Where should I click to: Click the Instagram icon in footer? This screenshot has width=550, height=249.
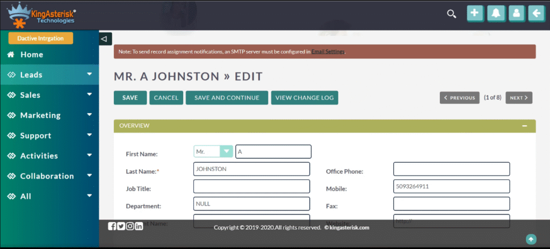click(x=130, y=226)
